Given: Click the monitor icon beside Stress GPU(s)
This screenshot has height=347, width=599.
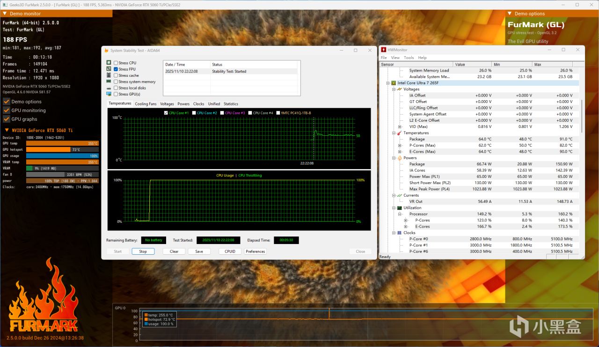Looking at the screenshot, I should click(109, 94).
